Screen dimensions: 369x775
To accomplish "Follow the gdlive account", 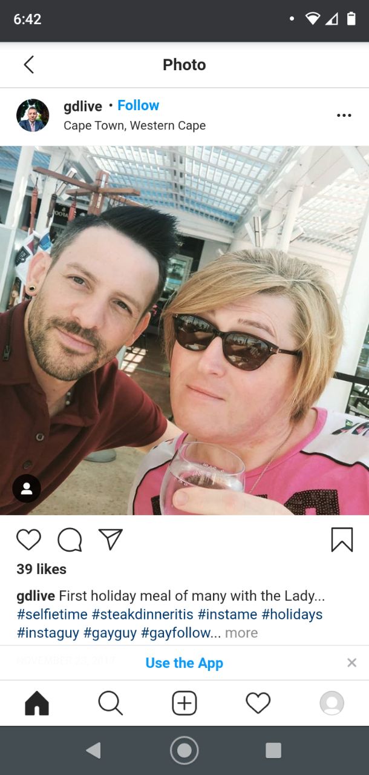I will 139,105.
